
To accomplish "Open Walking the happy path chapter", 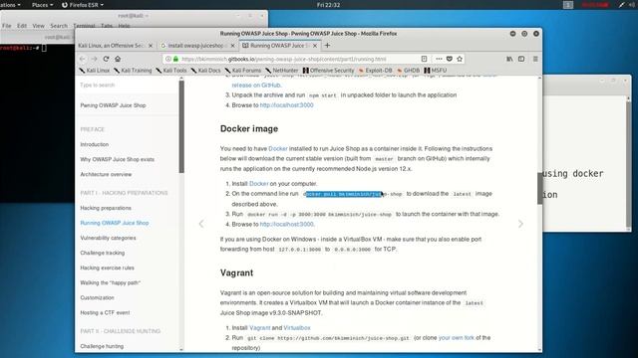I will coord(110,282).
